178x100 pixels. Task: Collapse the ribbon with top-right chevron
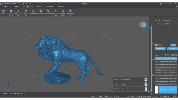tap(177, 7)
